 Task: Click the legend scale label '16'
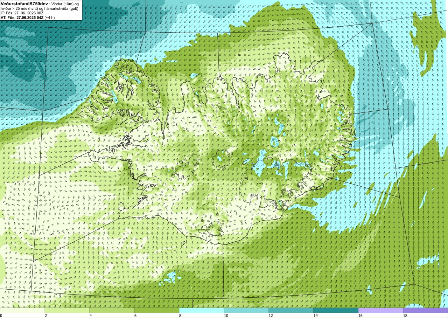pyautogui.click(x=360, y=316)
